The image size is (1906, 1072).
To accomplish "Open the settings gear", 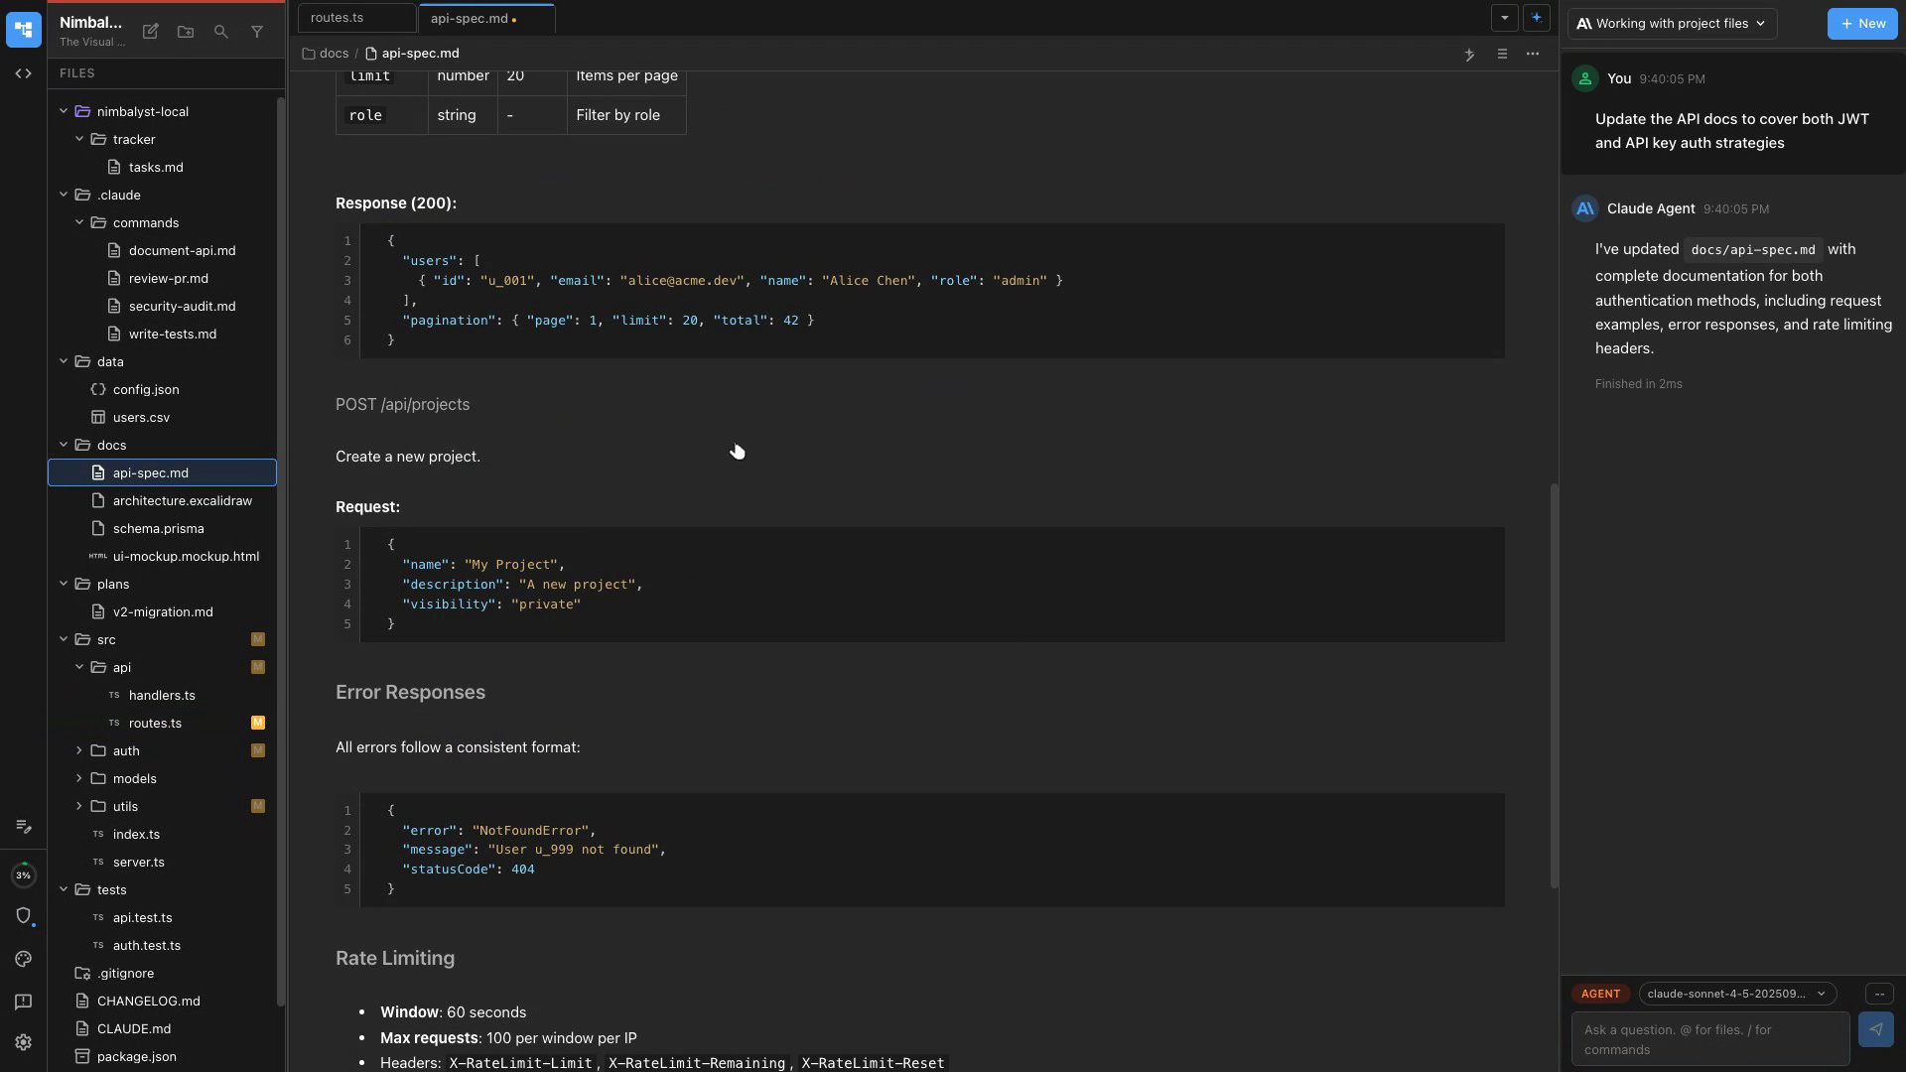I will click(x=23, y=1042).
